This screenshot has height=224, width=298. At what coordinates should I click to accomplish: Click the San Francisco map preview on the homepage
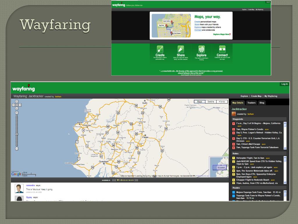(171, 26)
